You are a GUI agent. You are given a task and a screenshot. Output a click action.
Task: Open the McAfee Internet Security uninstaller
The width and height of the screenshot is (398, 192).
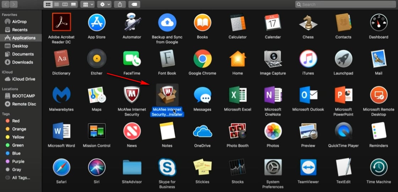click(x=167, y=95)
